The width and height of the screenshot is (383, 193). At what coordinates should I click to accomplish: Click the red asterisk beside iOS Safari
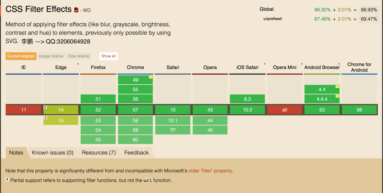click(264, 64)
